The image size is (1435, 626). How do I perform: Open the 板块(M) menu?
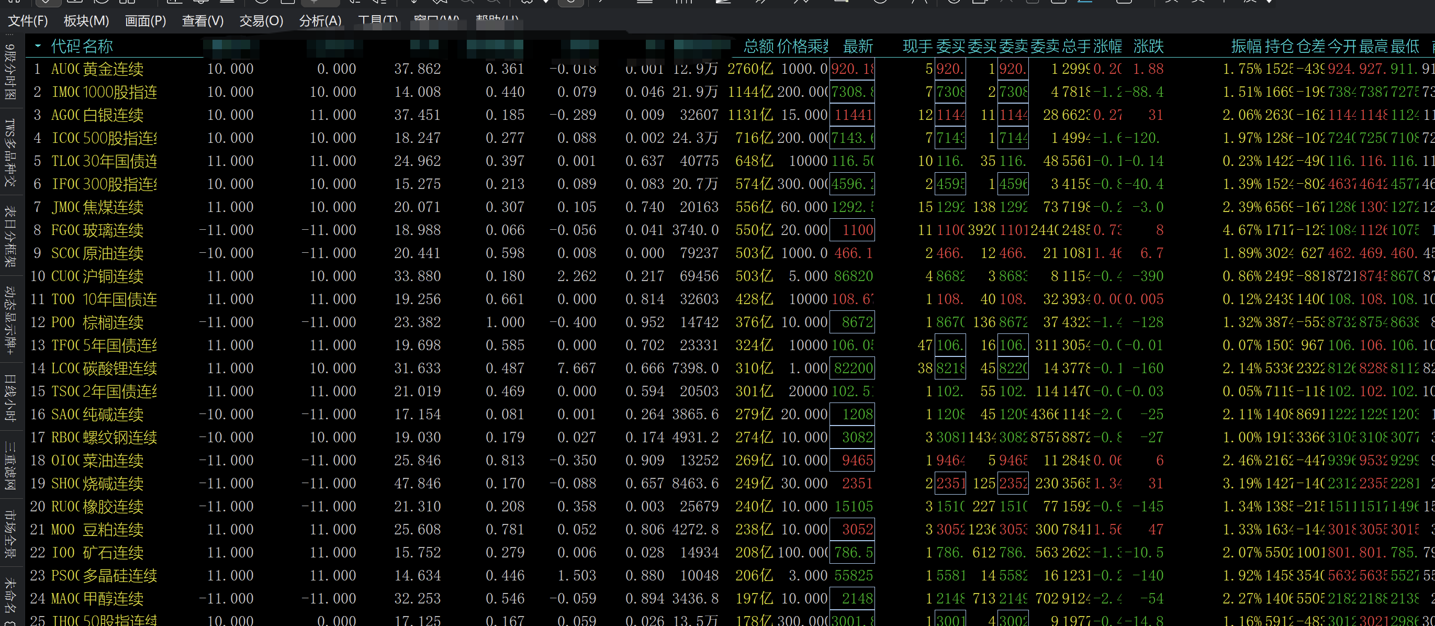click(86, 21)
